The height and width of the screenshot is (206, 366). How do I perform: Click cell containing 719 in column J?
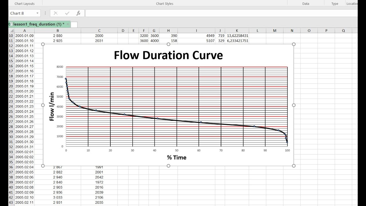click(220, 36)
